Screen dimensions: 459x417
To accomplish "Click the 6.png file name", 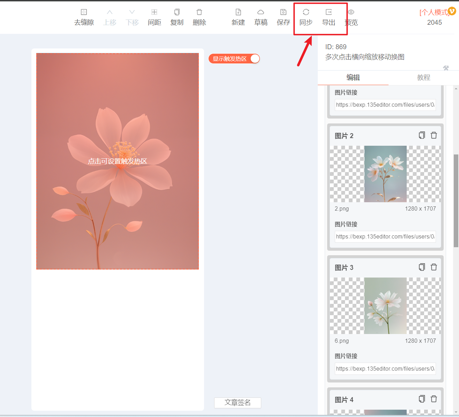I will click(x=342, y=341).
